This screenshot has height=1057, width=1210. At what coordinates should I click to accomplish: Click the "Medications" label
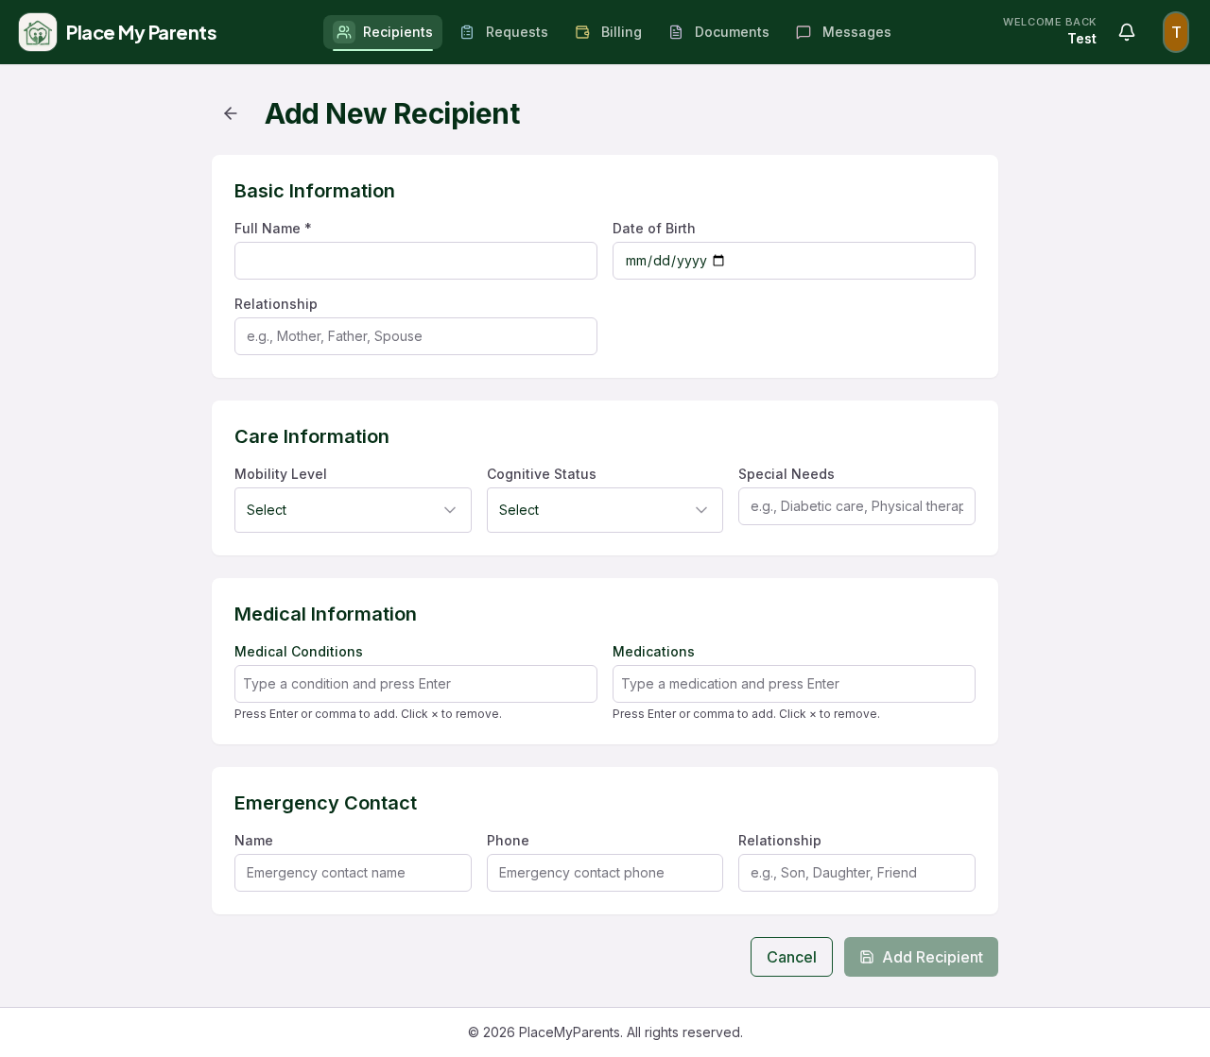coord(653,652)
